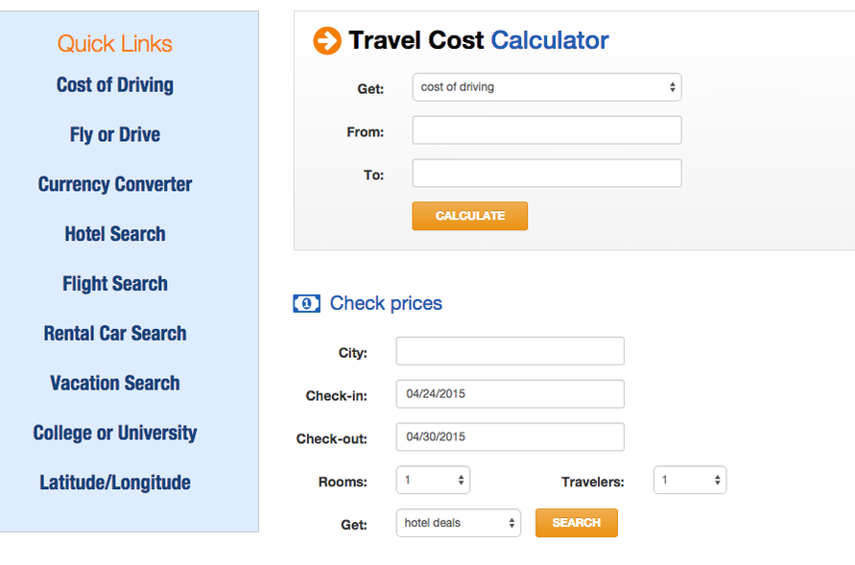The height and width of the screenshot is (565, 855).
Task: Open the Latitude/Longitude quick link
Action: click(x=115, y=483)
